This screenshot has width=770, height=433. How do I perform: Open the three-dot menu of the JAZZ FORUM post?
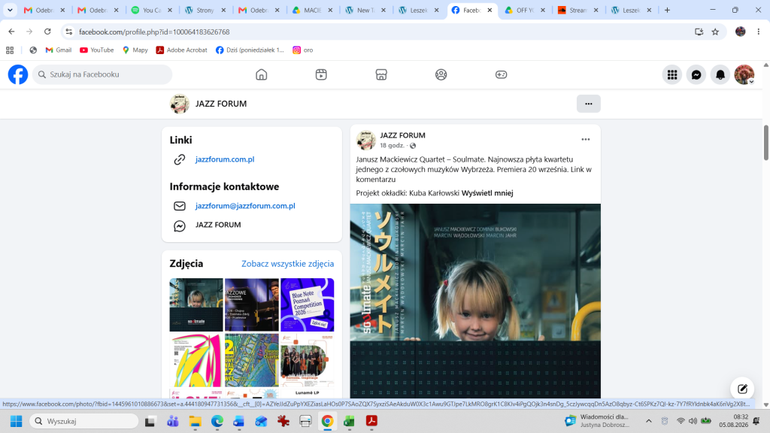585,139
